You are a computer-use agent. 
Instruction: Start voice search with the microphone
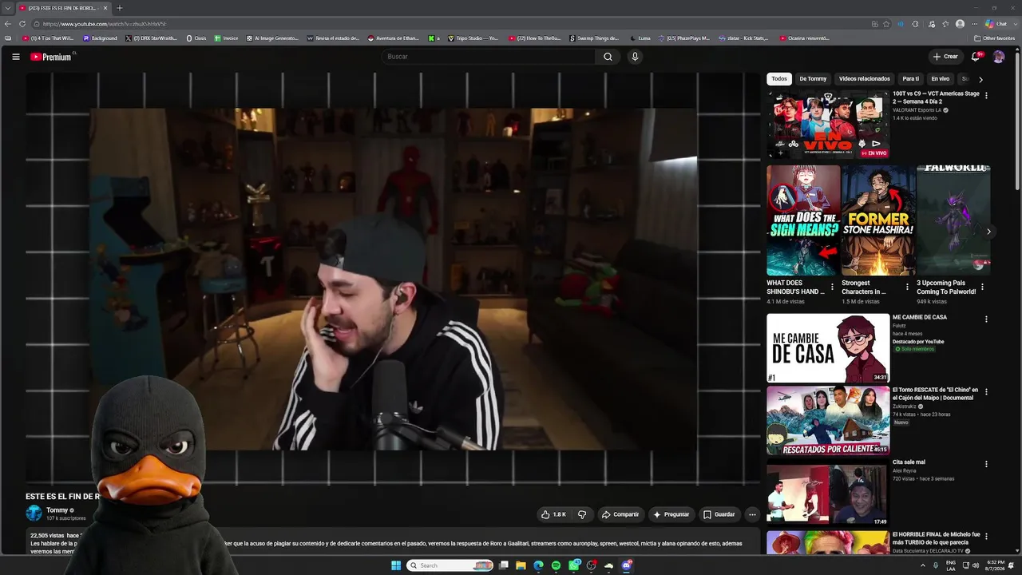pos(635,57)
